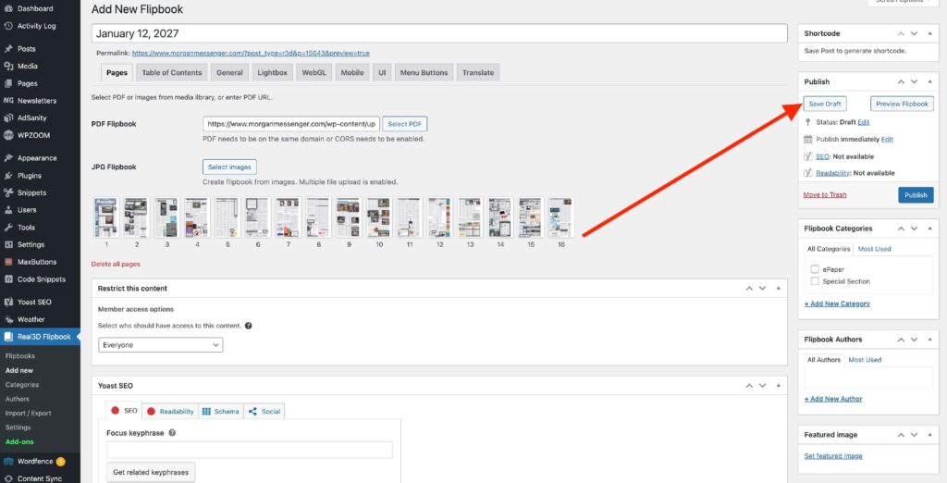This screenshot has height=483, width=947.
Task: Switch to the Table of Contents tab
Action: (171, 72)
